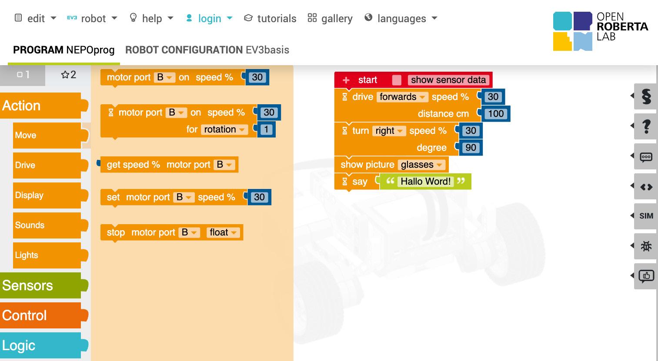Open port dropdown on stop motor block

[189, 232]
